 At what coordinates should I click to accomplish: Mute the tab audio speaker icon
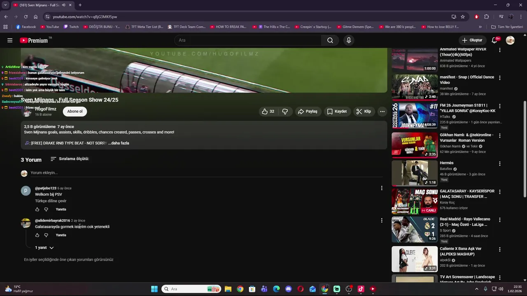pos(63,5)
